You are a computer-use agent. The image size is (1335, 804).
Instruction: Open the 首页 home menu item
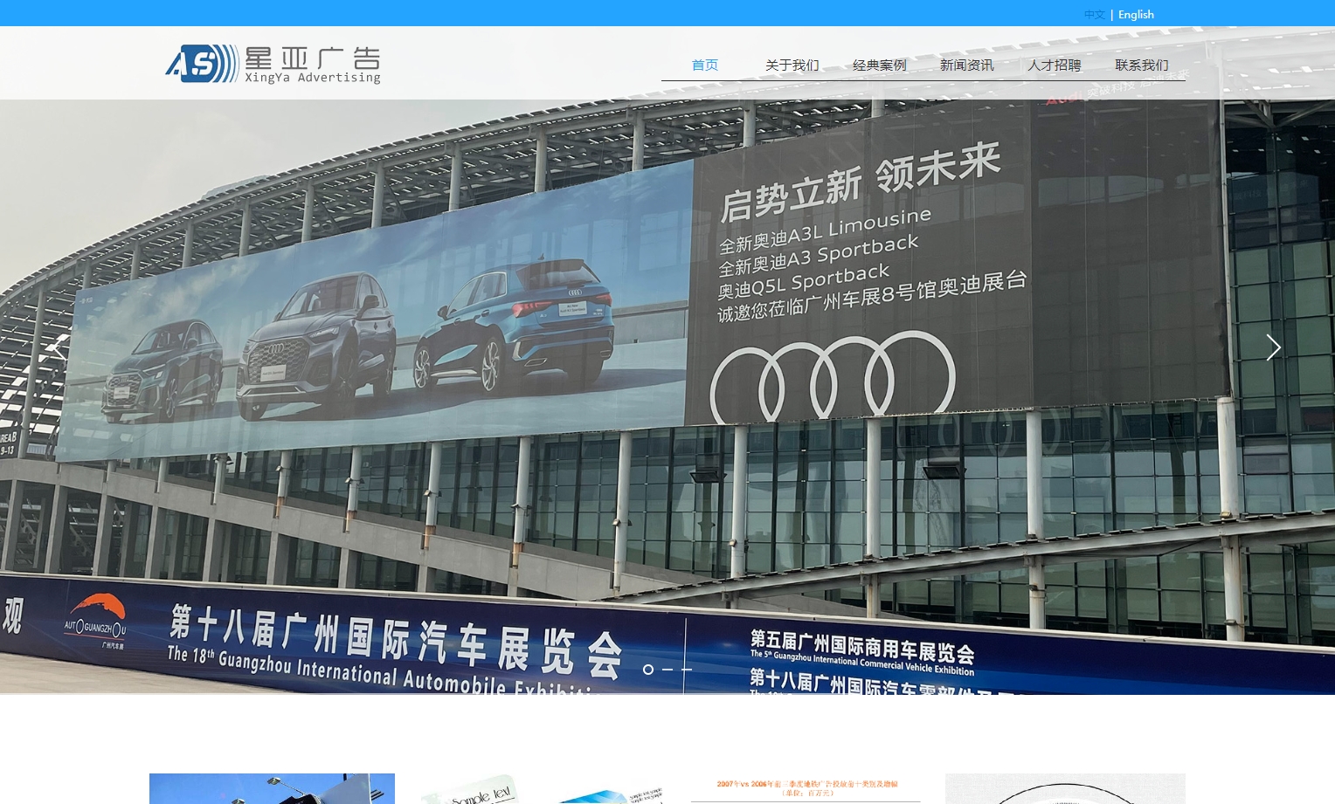[705, 65]
